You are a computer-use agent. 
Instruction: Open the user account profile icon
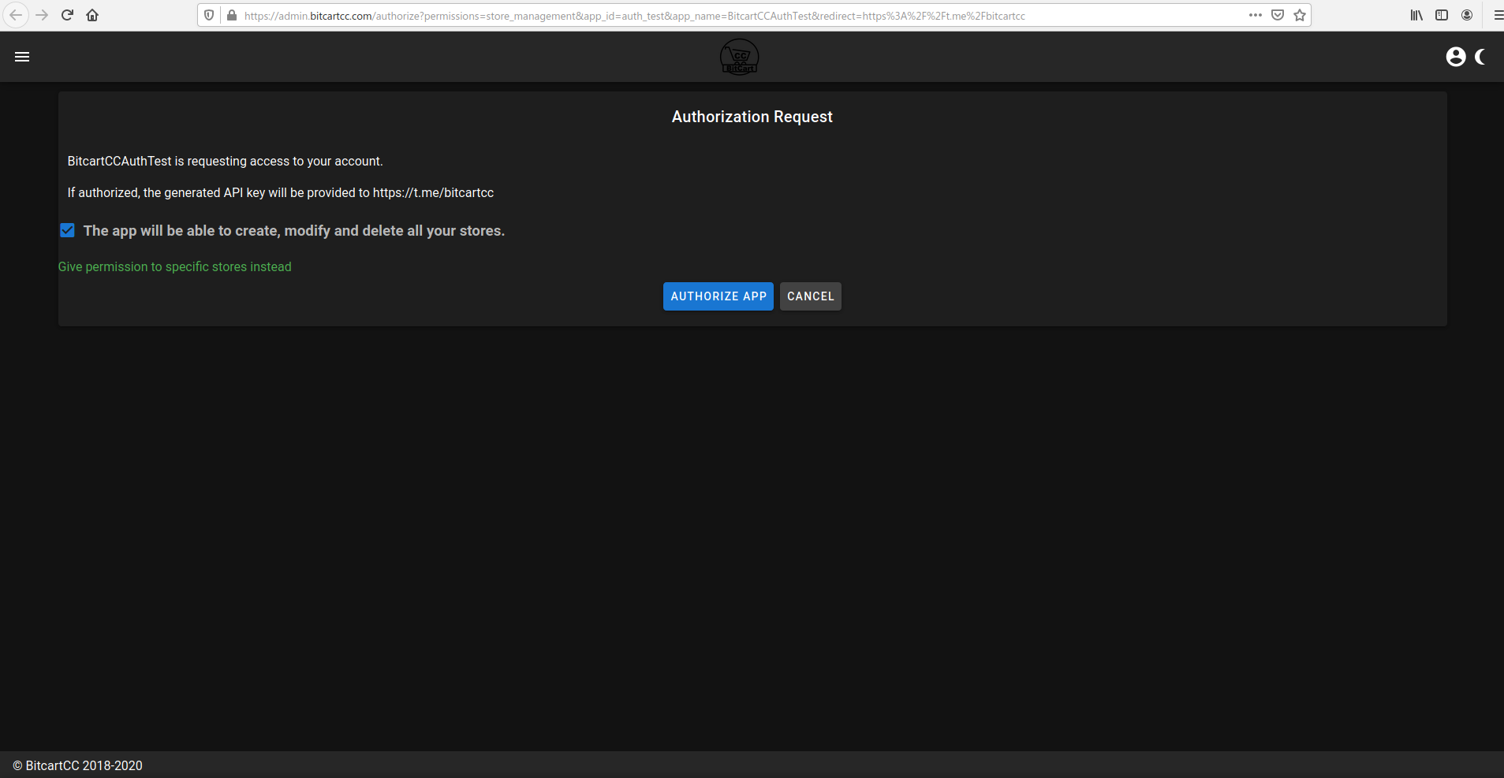pyautogui.click(x=1455, y=57)
